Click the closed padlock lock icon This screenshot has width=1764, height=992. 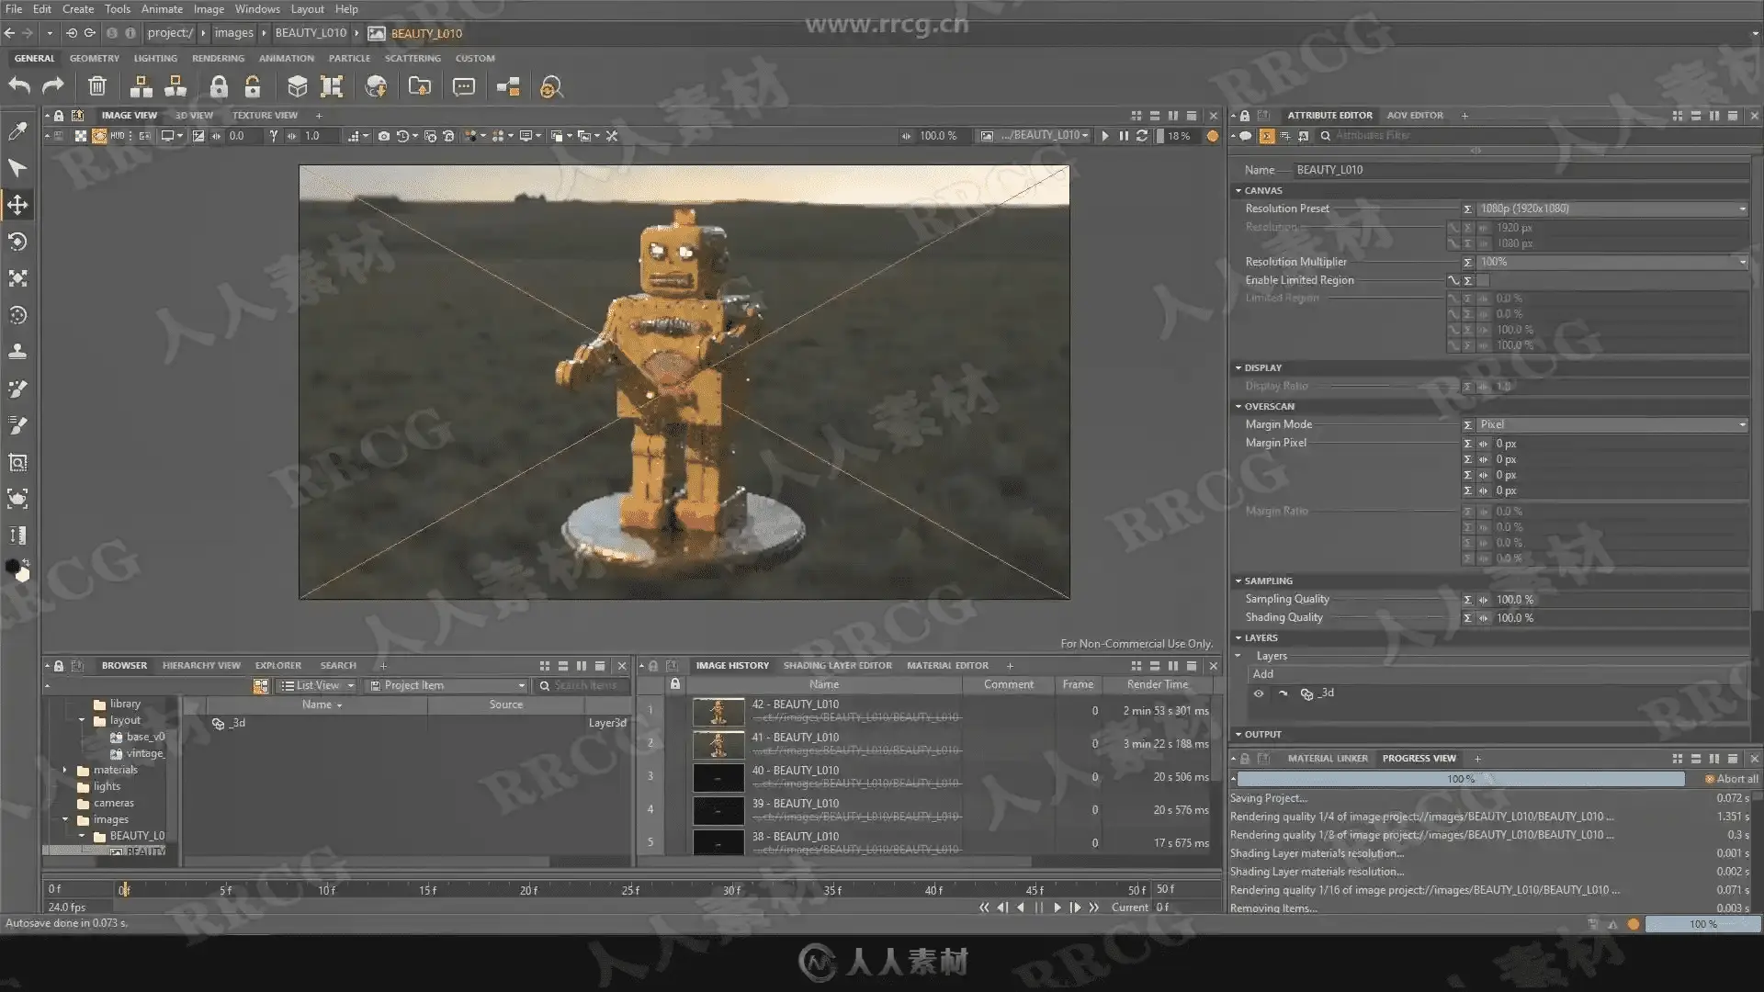point(218,86)
